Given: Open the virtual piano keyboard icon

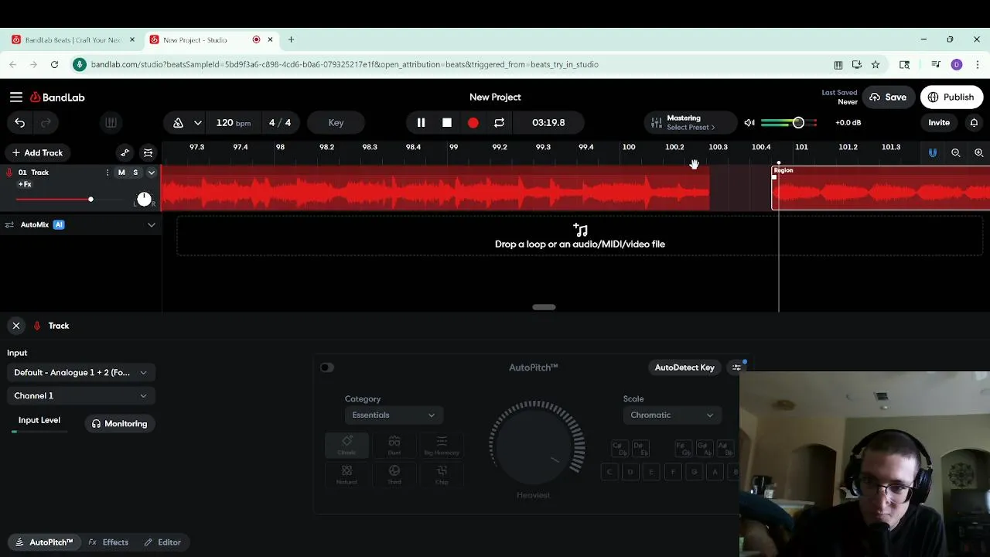Looking at the screenshot, I should (111, 122).
